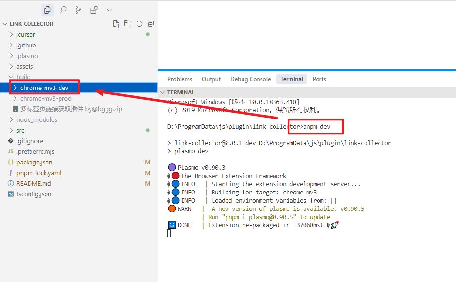The width and height of the screenshot is (456, 282).
Task: Click the New Folder icon in Explorer
Action: [x=127, y=23]
